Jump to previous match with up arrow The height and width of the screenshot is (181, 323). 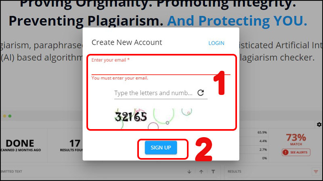201,172
